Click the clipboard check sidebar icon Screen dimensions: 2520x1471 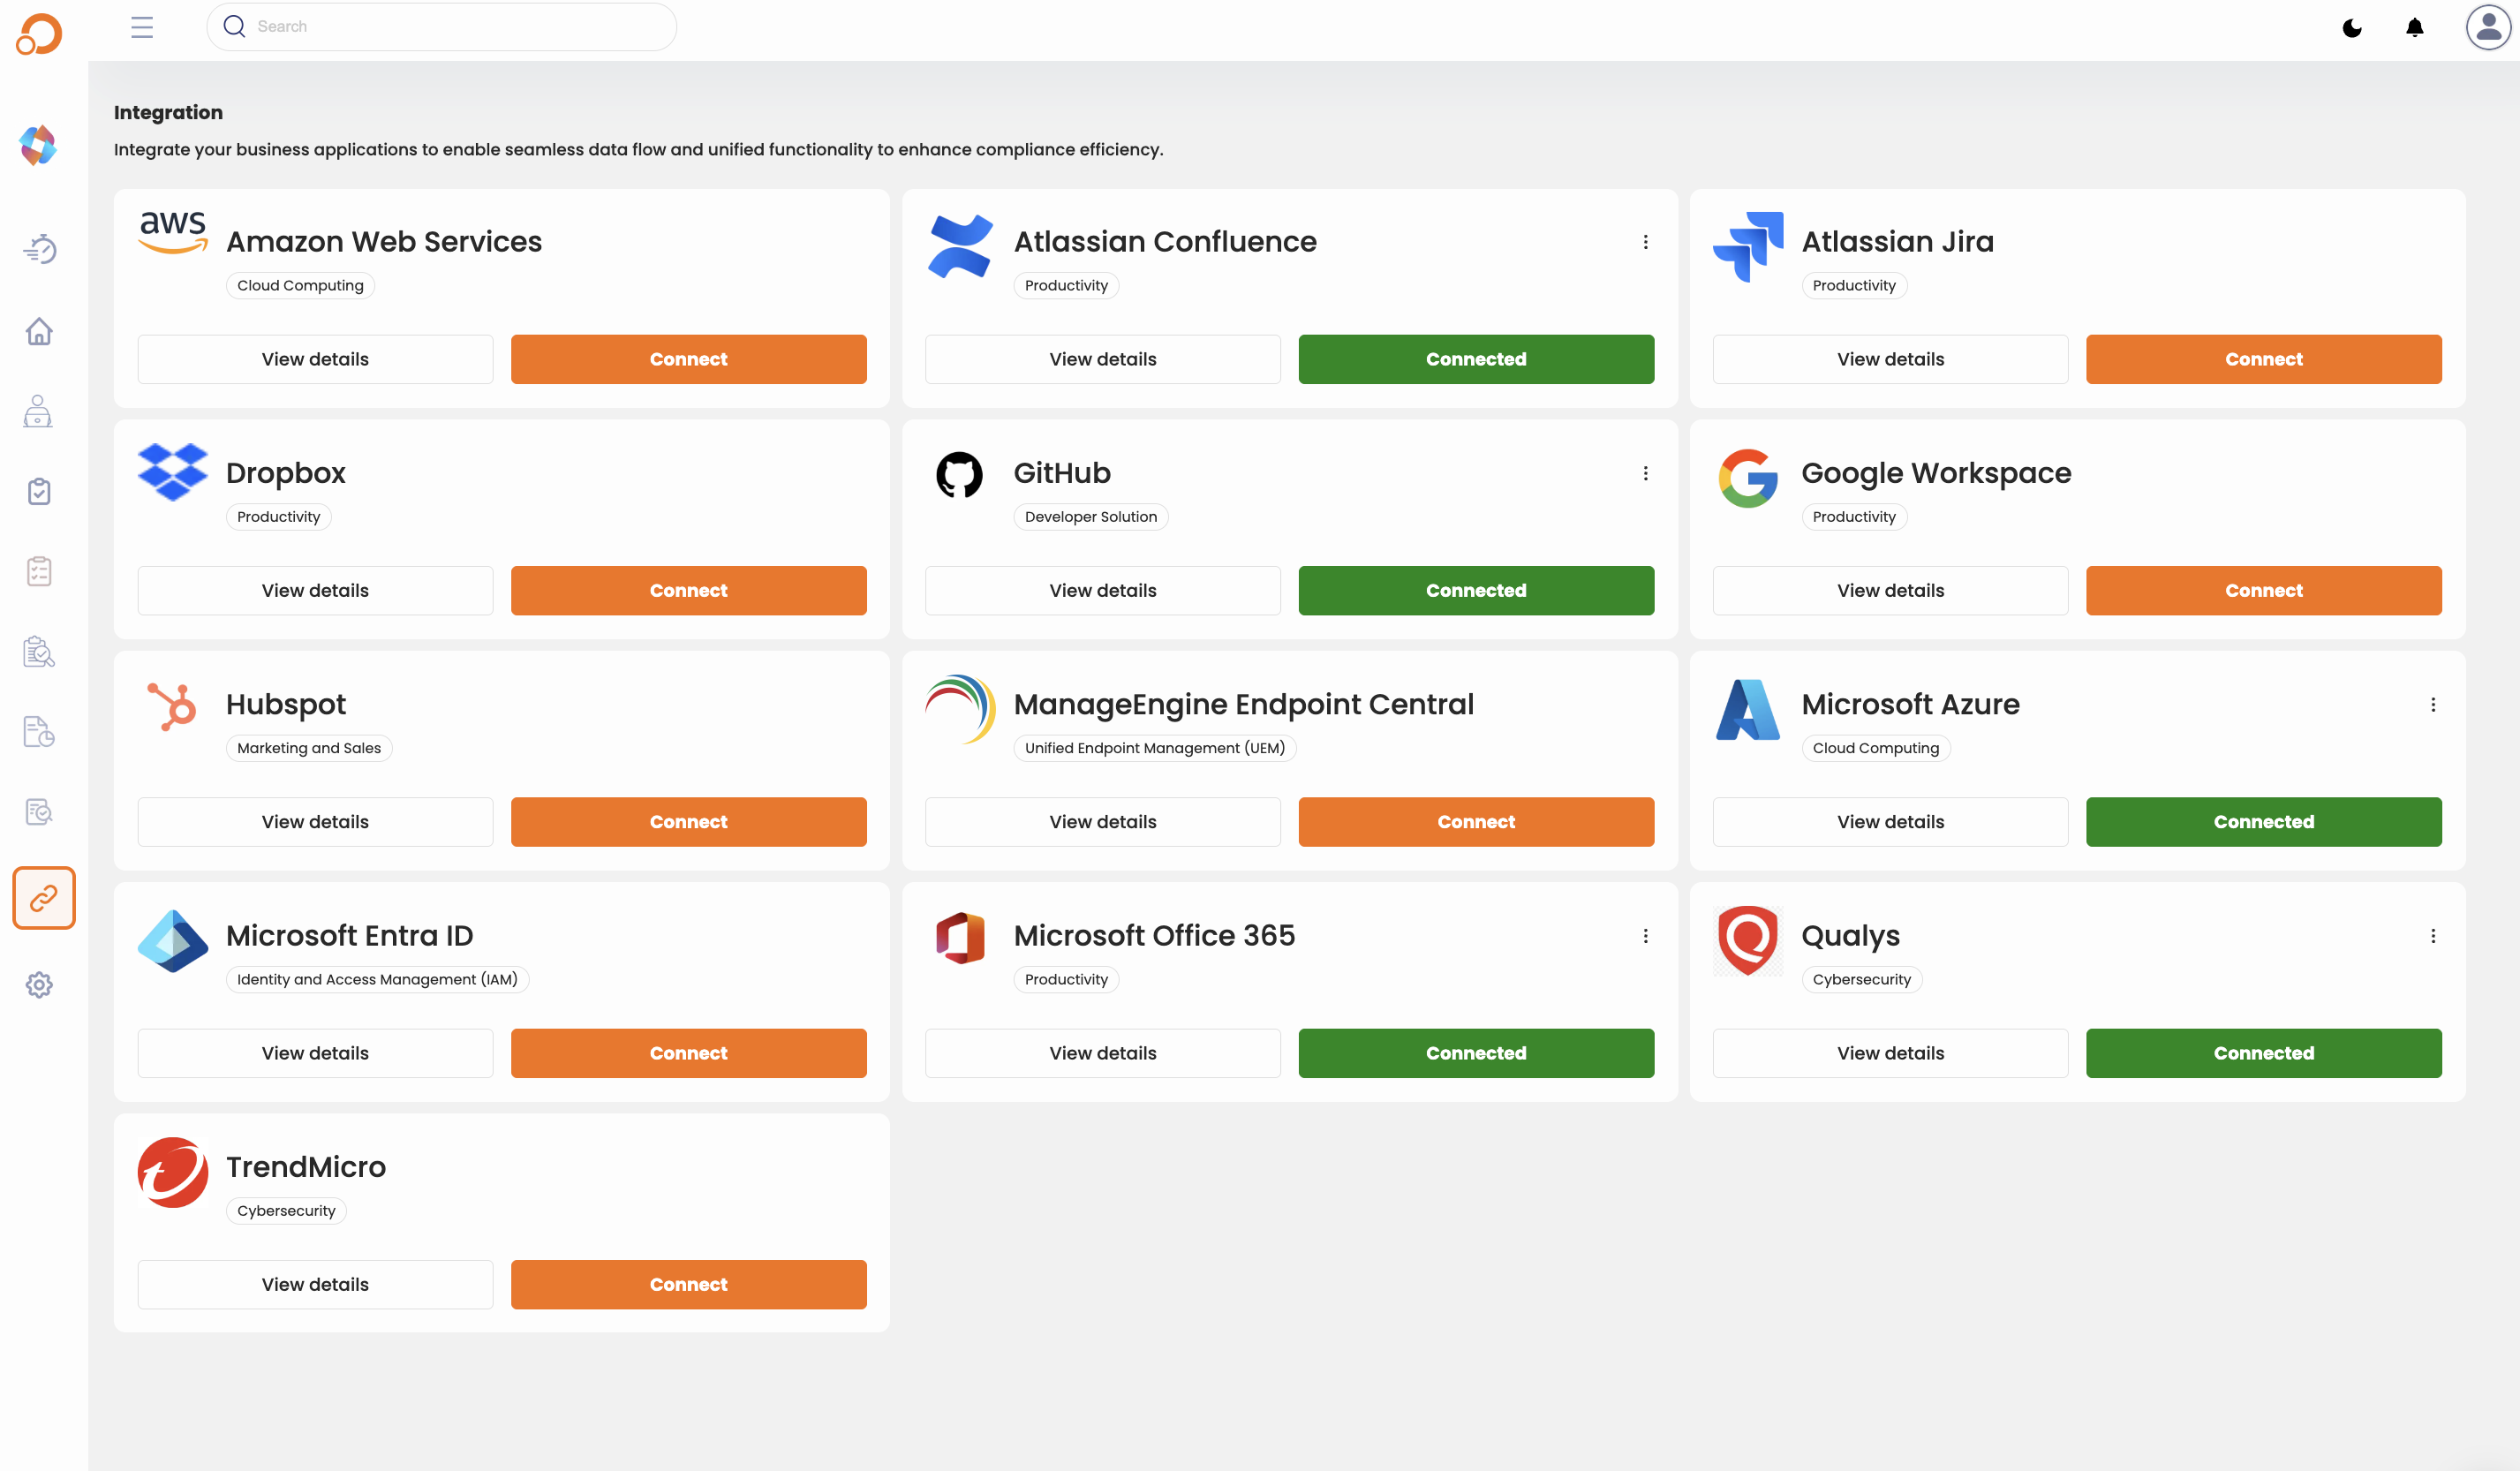coord(39,491)
